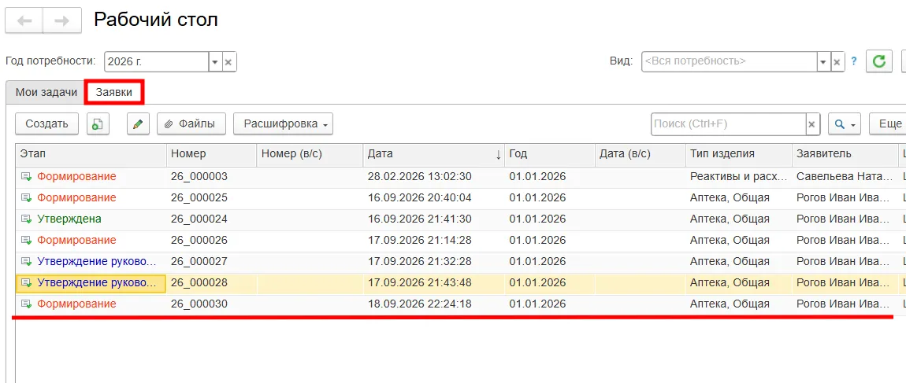Open the blue question mark help

click(x=854, y=61)
